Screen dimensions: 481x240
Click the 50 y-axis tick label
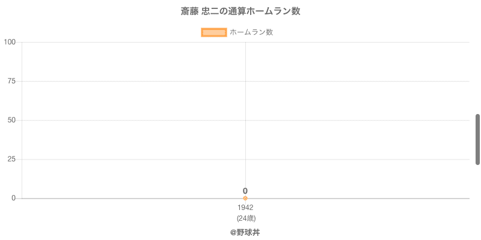pos(12,120)
